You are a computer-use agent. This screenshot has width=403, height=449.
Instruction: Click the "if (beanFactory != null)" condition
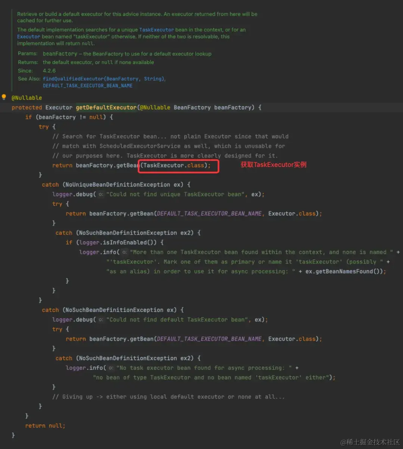pyautogui.click(x=69, y=117)
